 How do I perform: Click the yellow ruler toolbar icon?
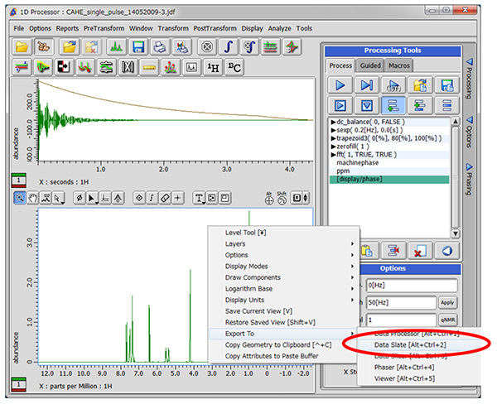(x=149, y=67)
